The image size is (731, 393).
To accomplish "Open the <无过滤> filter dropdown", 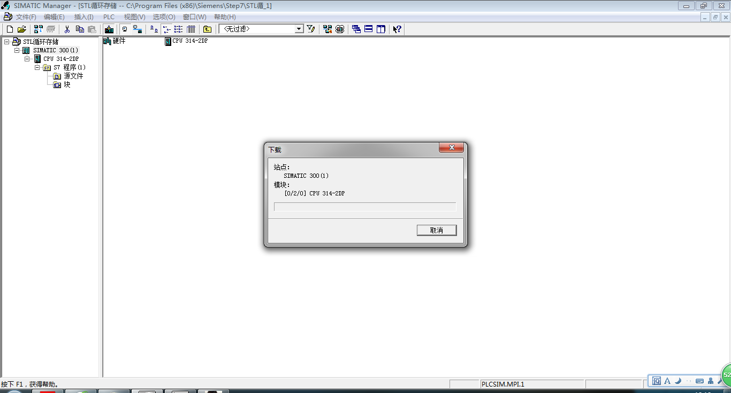I will coord(299,29).
